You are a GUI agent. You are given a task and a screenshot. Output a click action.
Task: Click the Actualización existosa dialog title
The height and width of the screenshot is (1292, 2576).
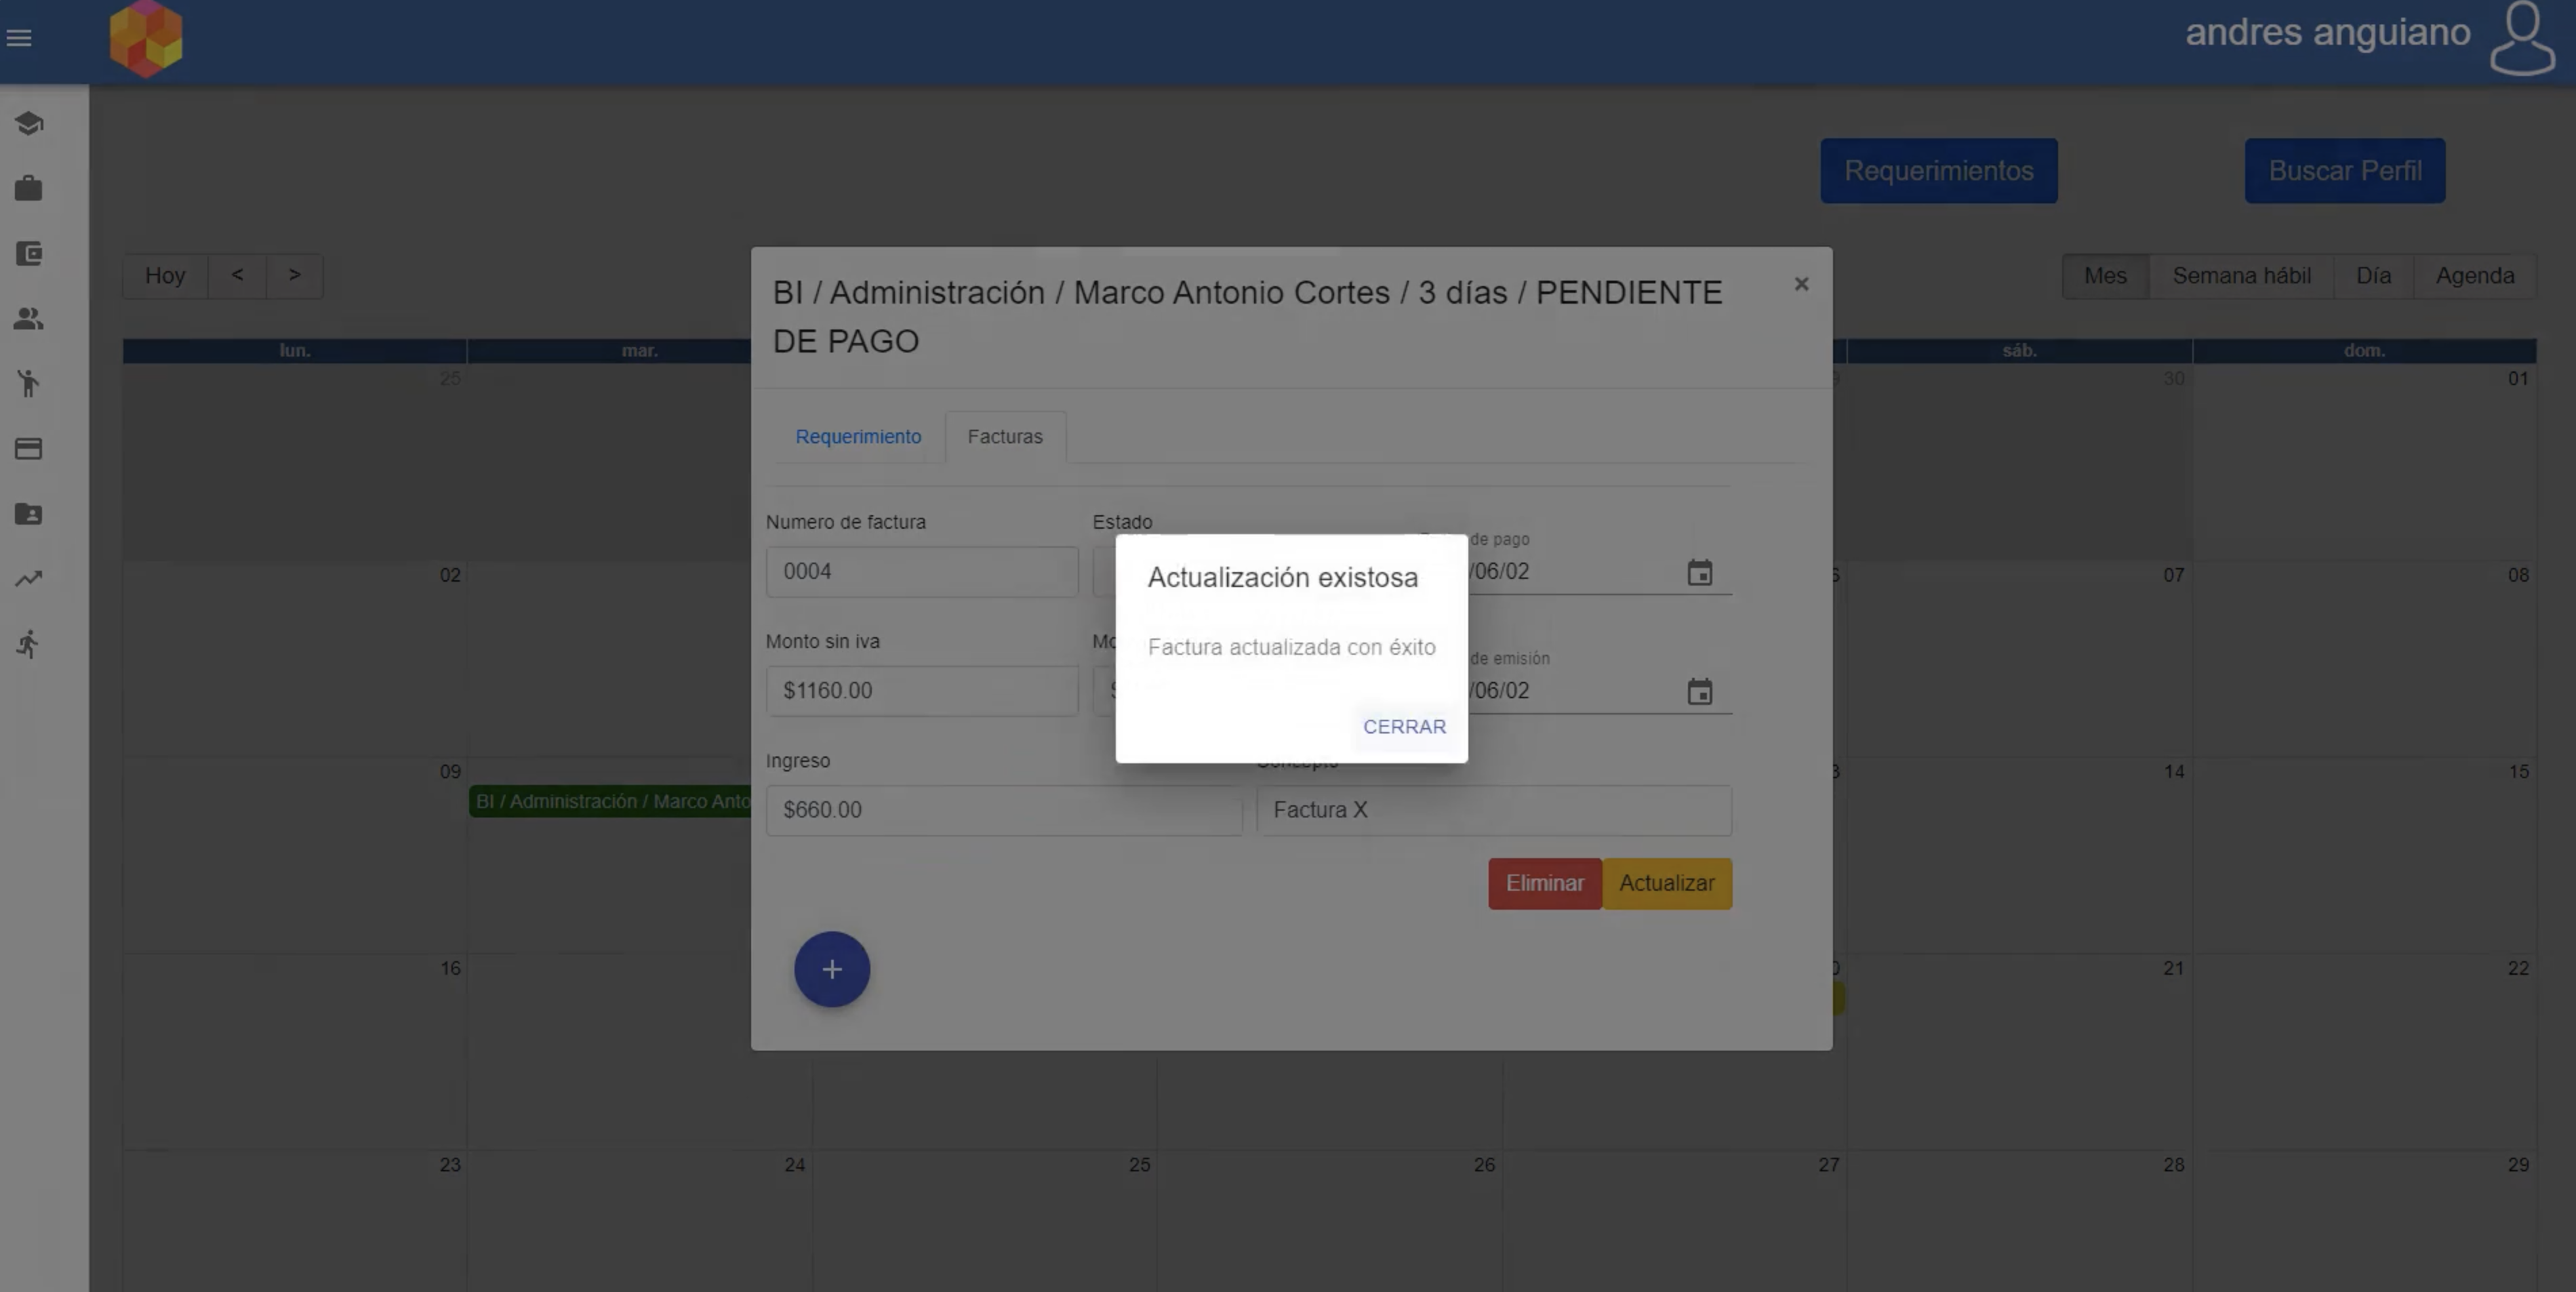(1282, 578)
